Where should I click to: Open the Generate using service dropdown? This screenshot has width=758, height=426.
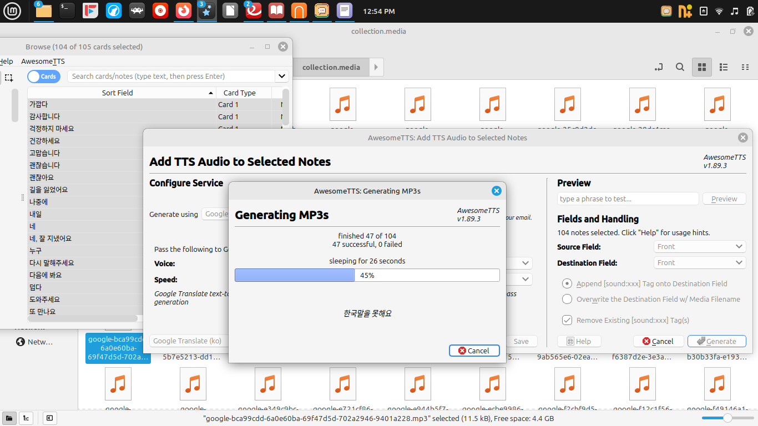pos(215,214)
